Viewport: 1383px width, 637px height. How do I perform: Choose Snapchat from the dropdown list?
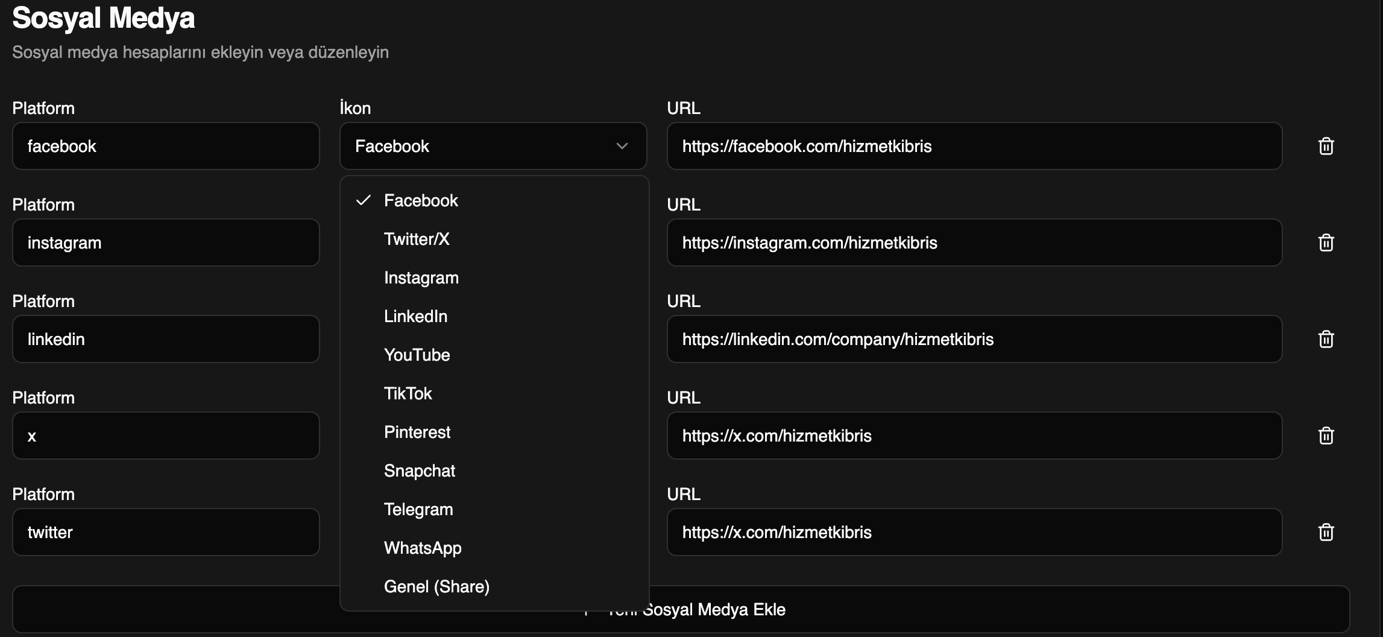click(x=494, y=471)
